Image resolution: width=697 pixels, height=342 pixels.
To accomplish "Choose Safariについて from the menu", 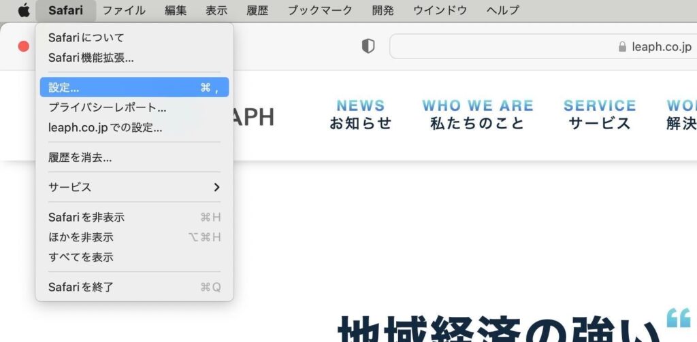I will pyautogui.click(x=134, y=38).
